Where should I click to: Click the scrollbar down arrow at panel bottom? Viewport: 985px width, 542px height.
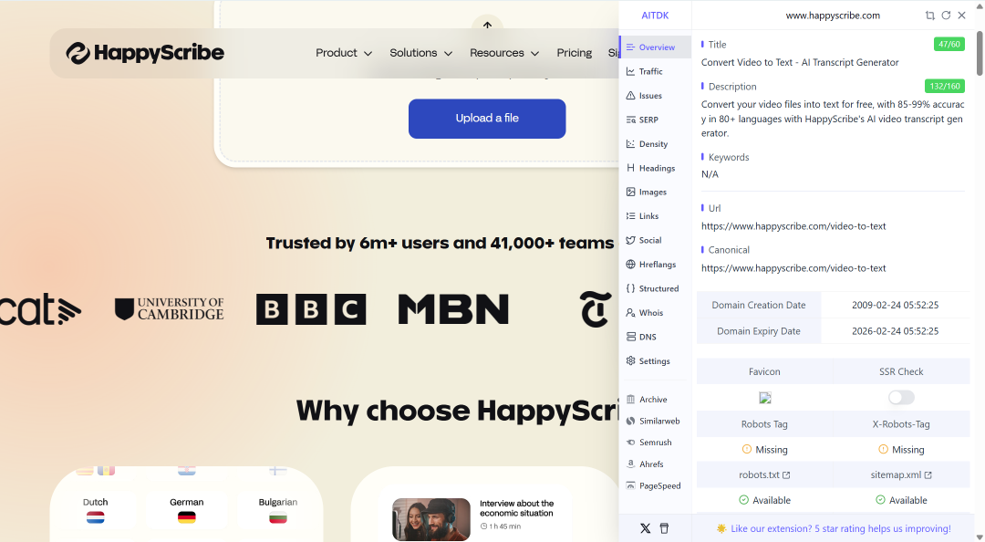[x=980, y=537]
